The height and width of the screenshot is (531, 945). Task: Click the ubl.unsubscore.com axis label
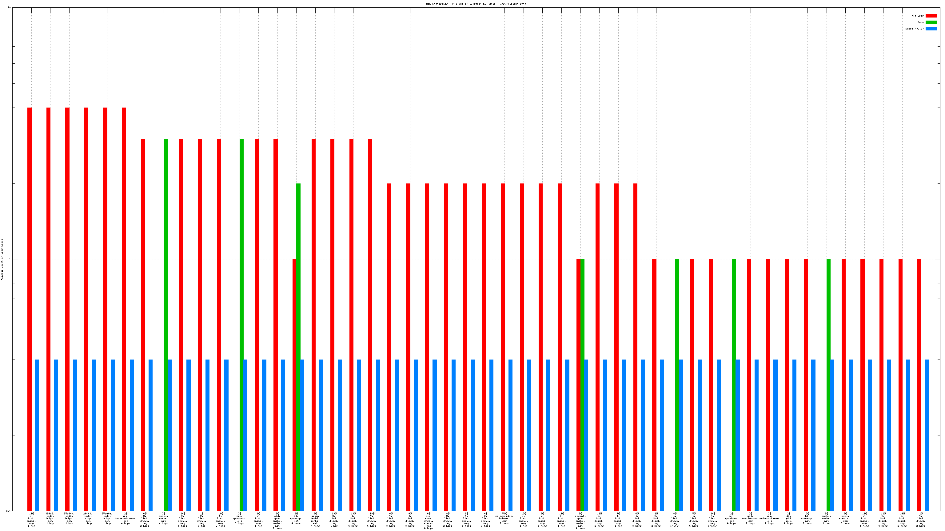(751, 518)
